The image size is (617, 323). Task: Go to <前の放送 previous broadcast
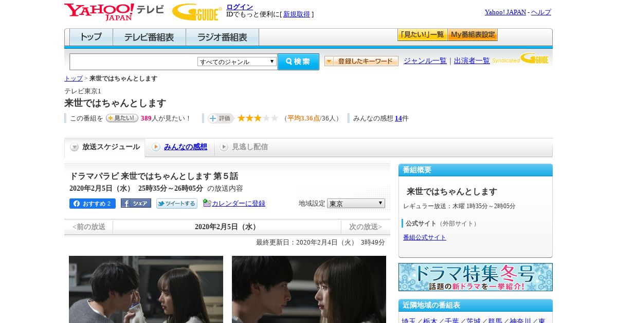[x=89, y=227]
